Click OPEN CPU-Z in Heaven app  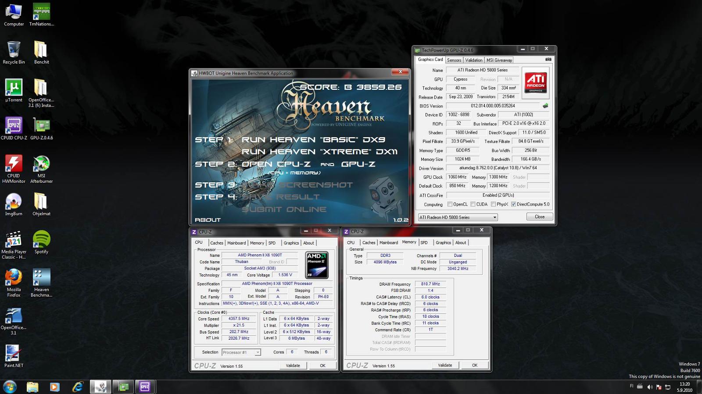pos(276,164)
